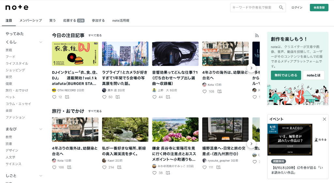Screen dimensions: 334x183
Task: Bookmark the ラブライブ photo exhibition article
Action: [118, 97]
